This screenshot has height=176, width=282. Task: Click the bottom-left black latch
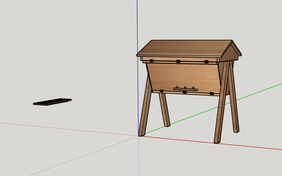tap(161, 91)
